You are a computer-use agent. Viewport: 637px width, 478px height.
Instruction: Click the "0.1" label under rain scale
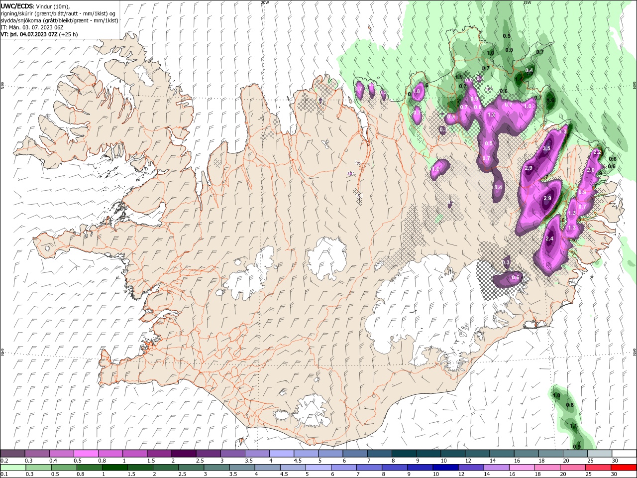point(4,475)
